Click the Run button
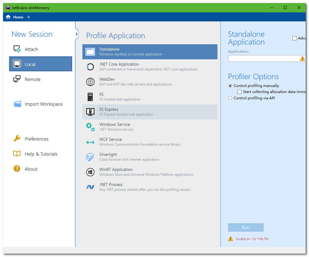The height and width of the screenshot is (257, 309). coord(246,227)
